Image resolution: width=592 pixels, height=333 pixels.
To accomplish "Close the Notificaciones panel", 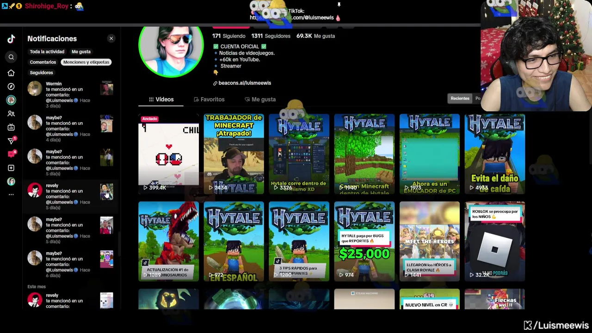I will point(111,38).
